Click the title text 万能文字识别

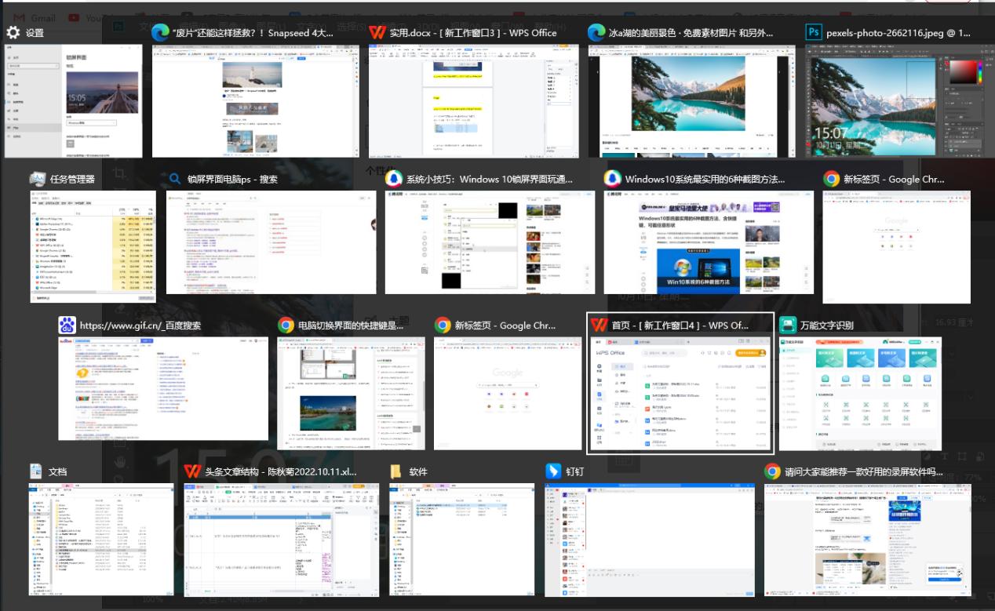(827, 325)
